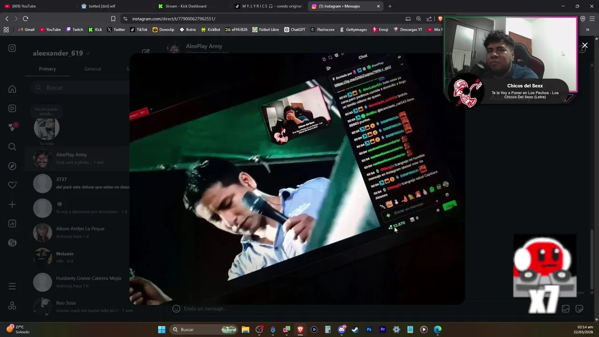The image size is (599, 337).
Task: Open Explore compass icon in sidebar
Action: [x=12, y=166]
